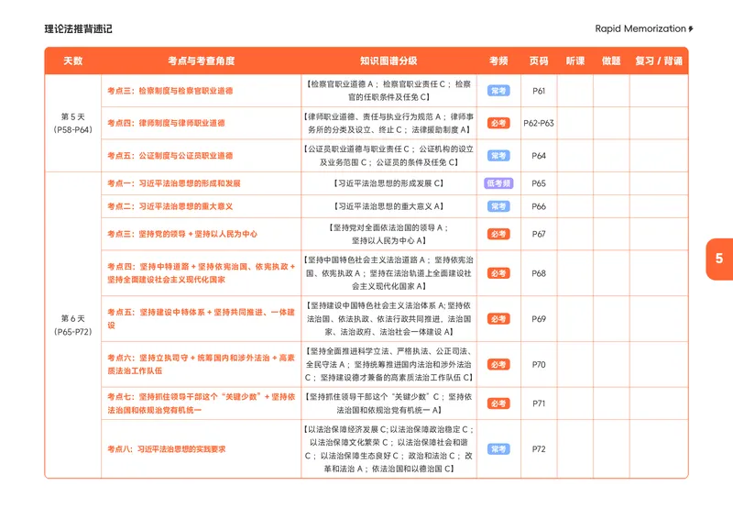The height and width of the screenshot is (519, 733).
Task: Open 考点八:习近平法治思想的实践要求
Action: coord(167,449)
